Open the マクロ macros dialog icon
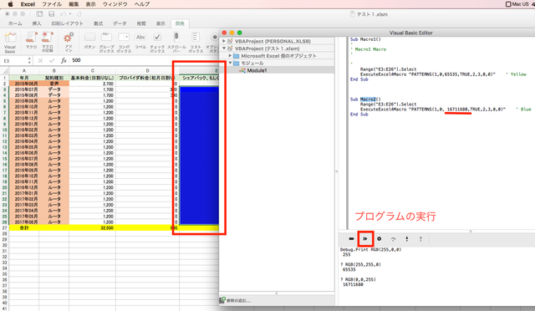The width and height of the screenshot is (535, 311). 31,41
